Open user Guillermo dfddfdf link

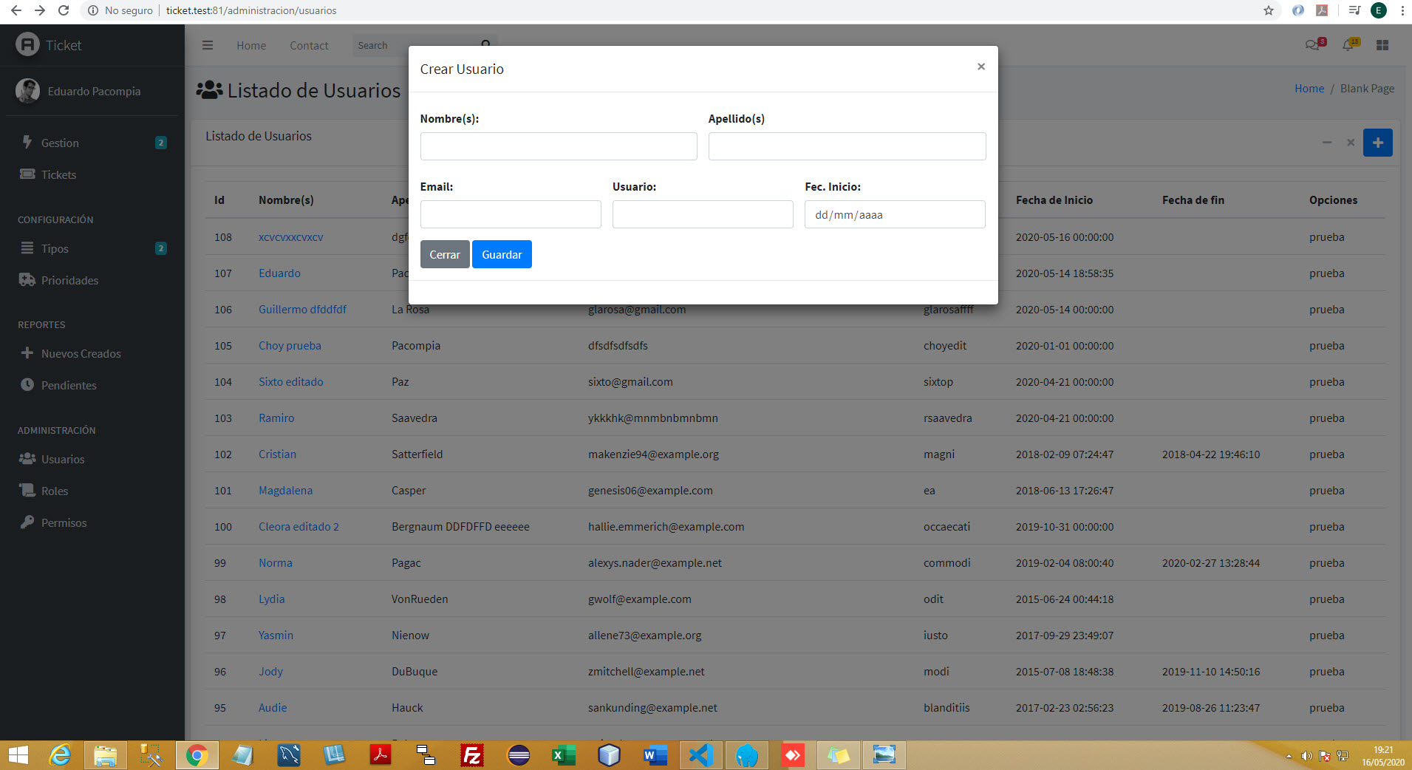[x=302, y=310]
